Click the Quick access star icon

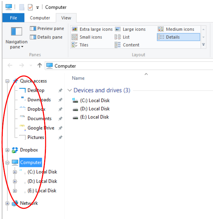15,81
